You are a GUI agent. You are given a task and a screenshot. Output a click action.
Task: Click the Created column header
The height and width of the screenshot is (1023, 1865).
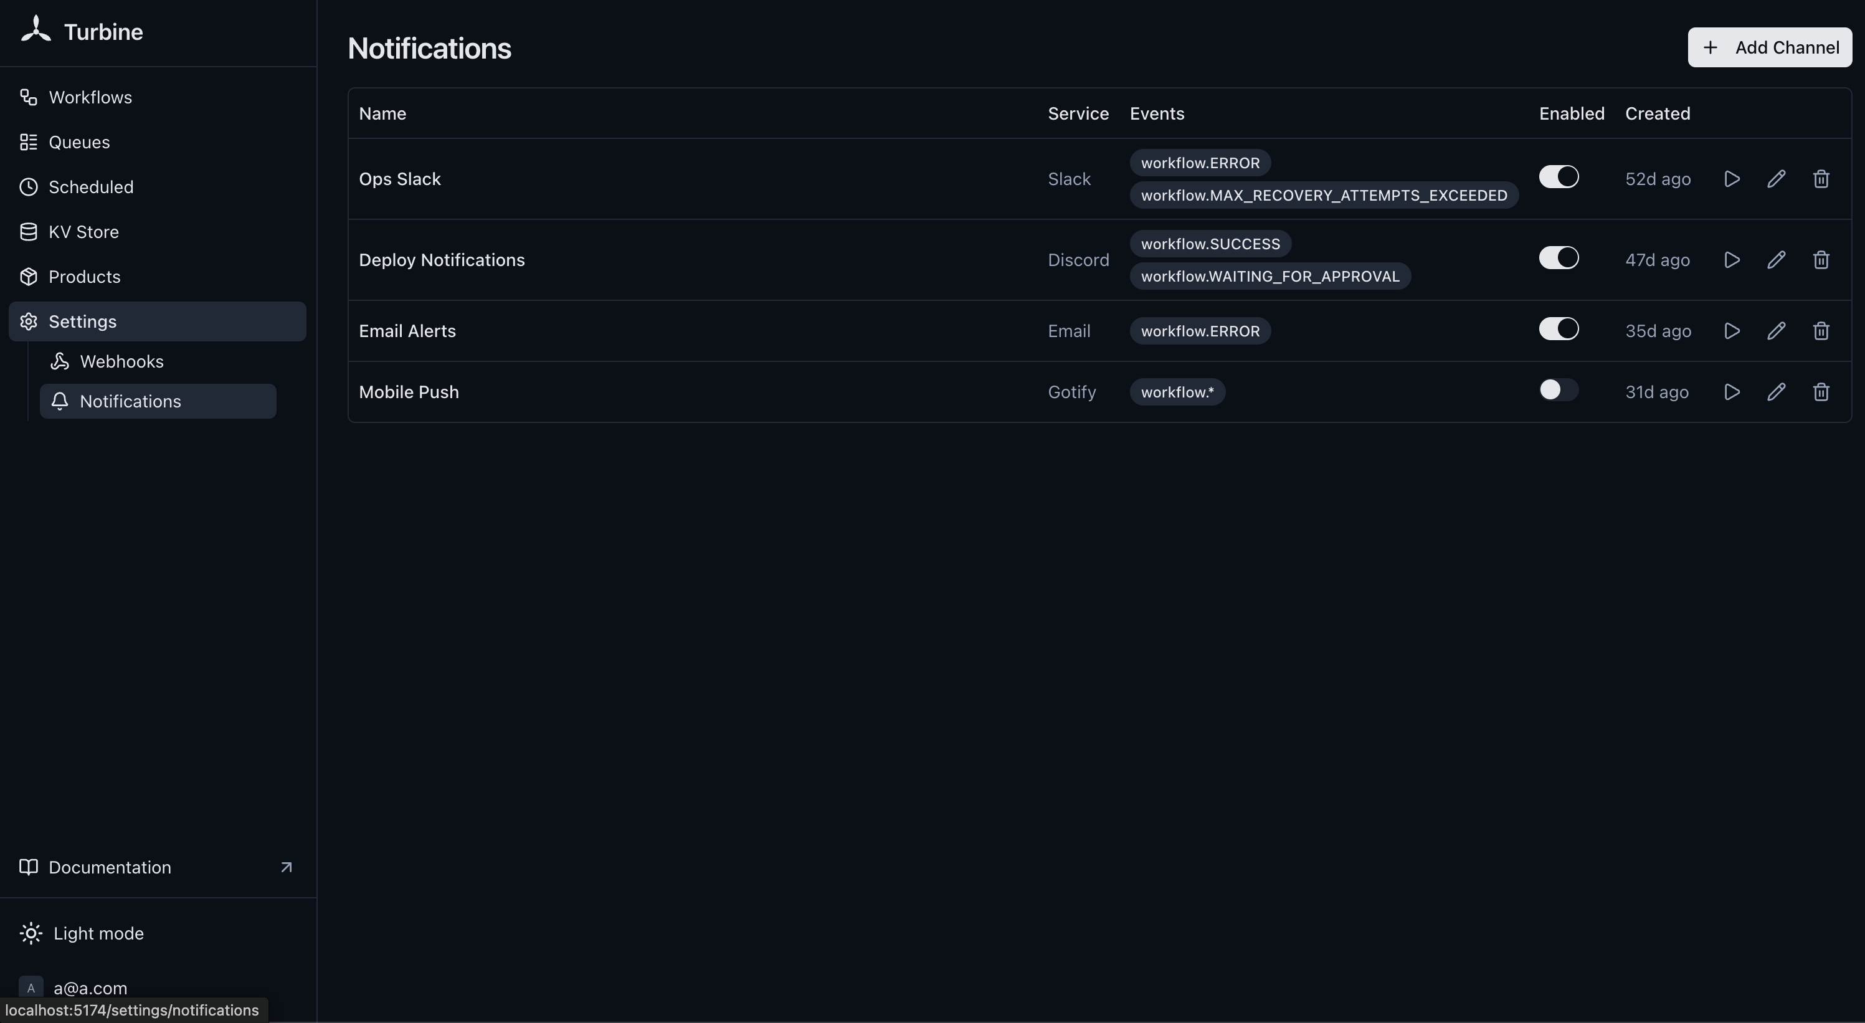tap(1658, 113)
